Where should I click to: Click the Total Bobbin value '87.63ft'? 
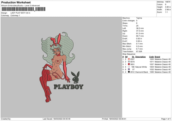[139, 51]
